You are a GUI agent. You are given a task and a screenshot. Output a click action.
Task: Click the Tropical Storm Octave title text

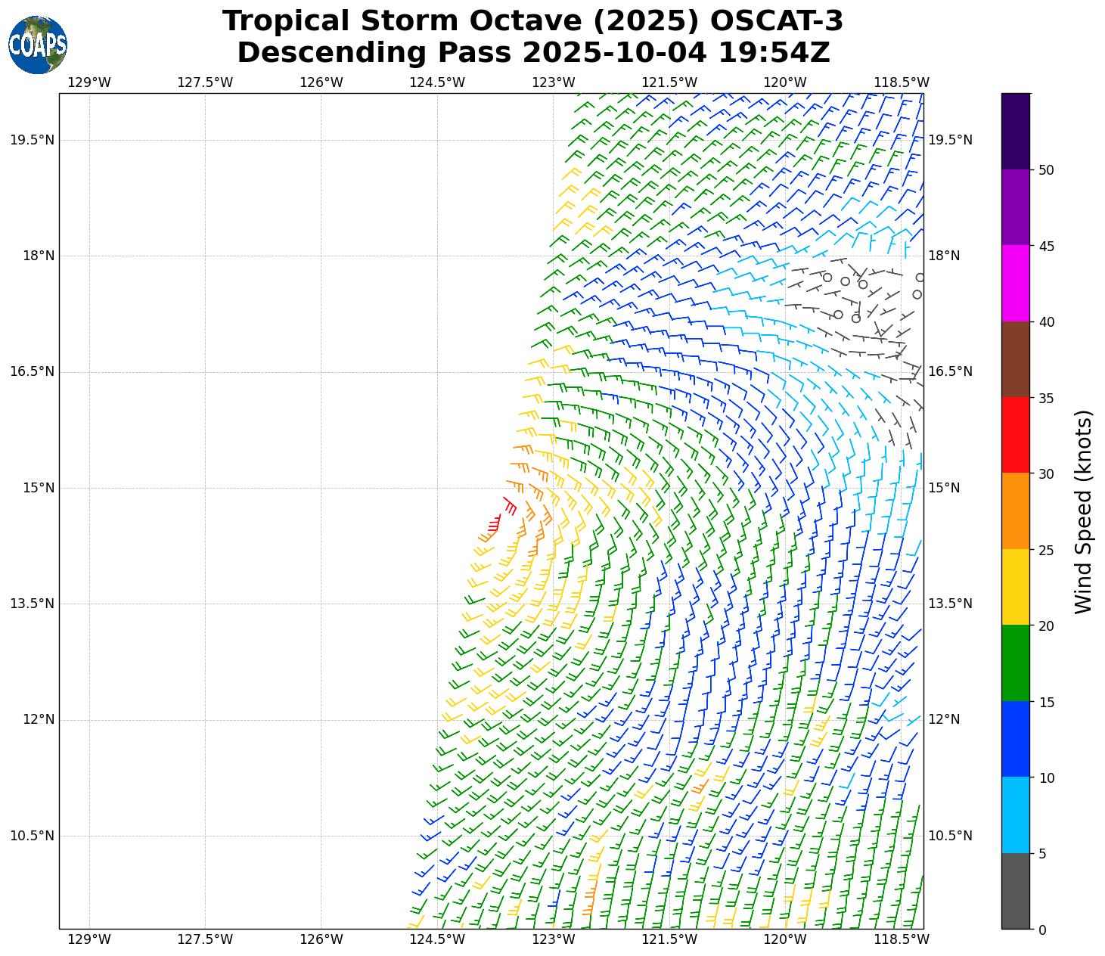(x=532, y=21)
